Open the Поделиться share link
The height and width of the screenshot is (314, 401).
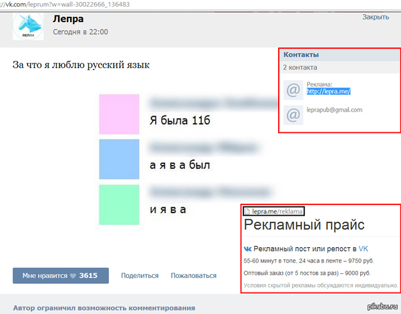point(139,275)
